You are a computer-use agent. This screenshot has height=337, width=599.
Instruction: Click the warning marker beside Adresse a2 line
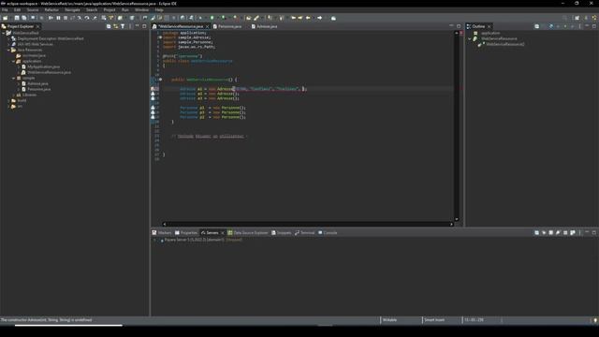153,94
